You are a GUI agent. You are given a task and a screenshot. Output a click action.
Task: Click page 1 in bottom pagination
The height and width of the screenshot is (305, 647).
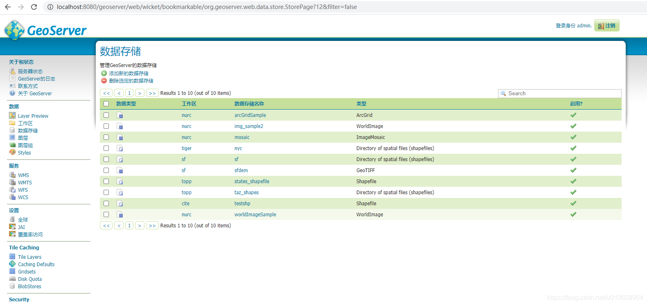129,226
